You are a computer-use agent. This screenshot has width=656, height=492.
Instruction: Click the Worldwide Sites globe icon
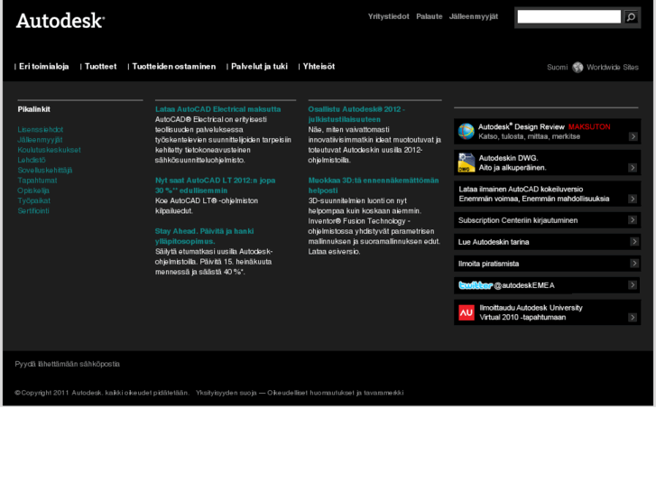pyautogui.click(x=577, y=68)
